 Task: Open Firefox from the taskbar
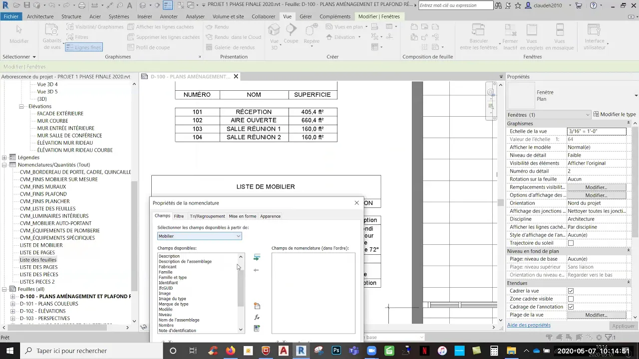point(230,351)
